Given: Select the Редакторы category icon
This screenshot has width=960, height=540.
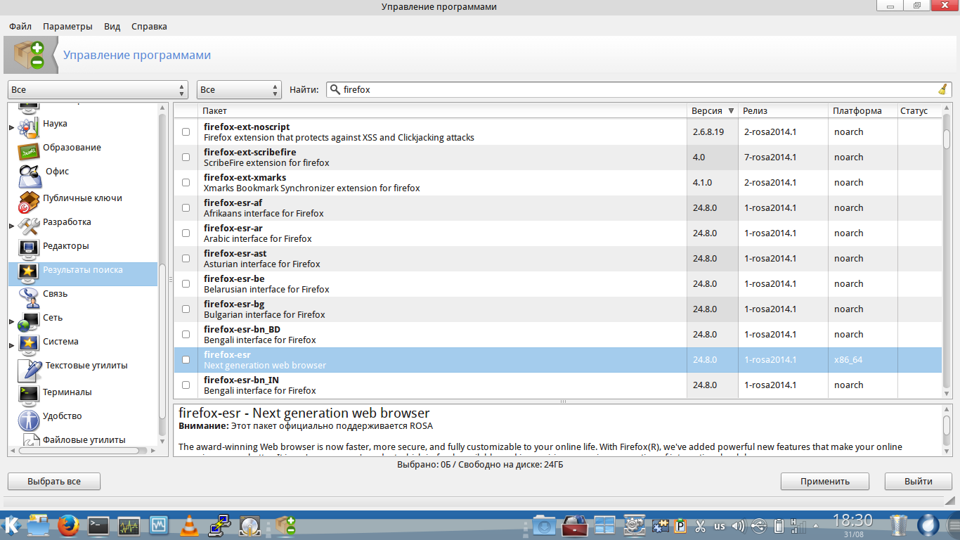Looking at the screenshot, I should (29, 247).
